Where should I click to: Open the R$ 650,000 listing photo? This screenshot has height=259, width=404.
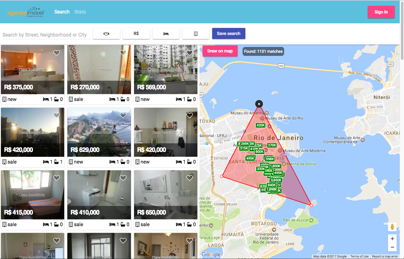click(x=166, y=195)
